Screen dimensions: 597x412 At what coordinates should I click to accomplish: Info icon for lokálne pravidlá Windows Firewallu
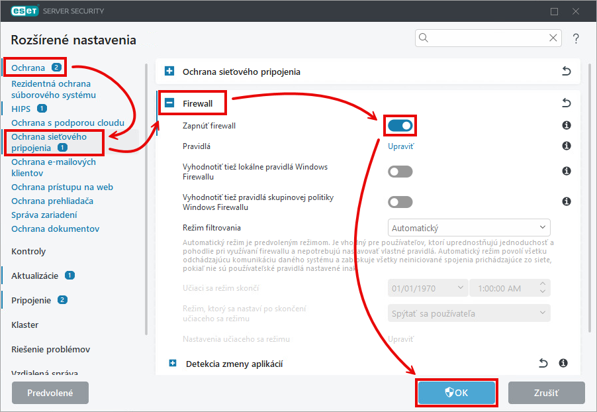[x=567, y=171]
